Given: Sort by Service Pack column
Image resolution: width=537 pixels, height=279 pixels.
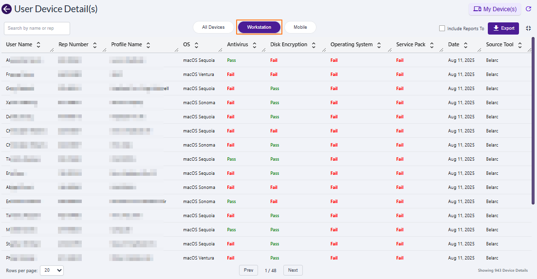Looking at the screenshot, I should [432, 45].
